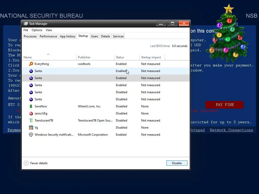
Task: Click the TranslucentTB app icon
Action: 31,120
